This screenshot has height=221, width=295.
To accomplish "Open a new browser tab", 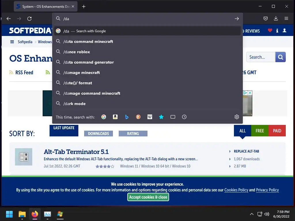I will (84, 7).
